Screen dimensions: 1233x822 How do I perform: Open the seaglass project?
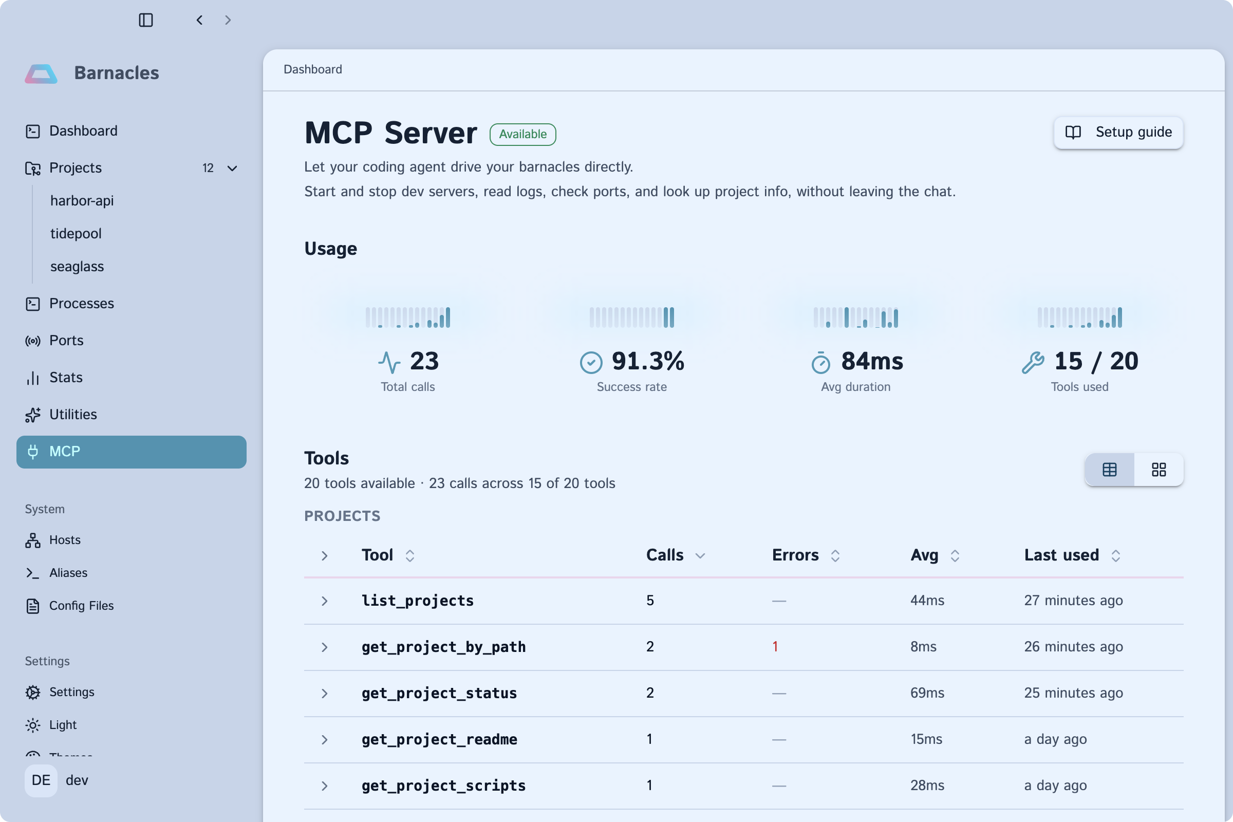pos(77,266)
